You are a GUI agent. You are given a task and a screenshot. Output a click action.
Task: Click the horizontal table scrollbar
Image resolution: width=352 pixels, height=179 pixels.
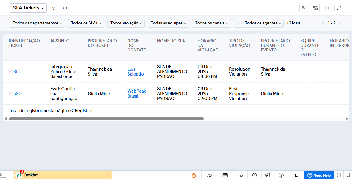tap(106, 119)
